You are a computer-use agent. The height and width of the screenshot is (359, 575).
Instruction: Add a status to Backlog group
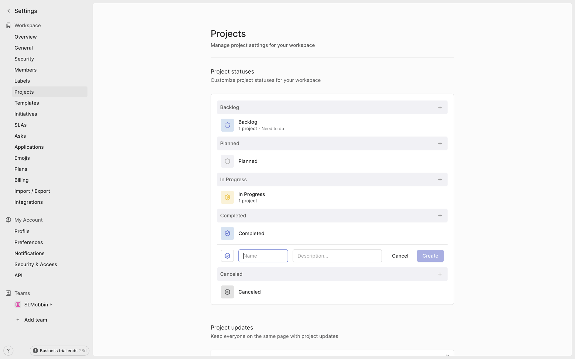click(x=440, y=107)
